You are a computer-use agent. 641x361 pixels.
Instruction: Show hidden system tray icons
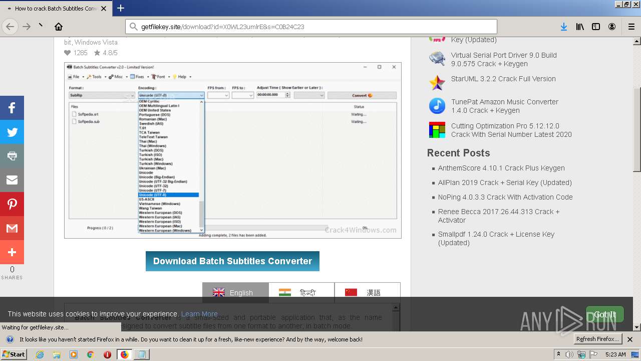pos(558,354)
